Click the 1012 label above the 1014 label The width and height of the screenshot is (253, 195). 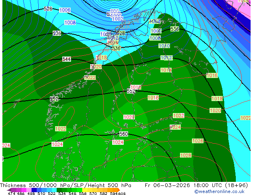click(x=166, y=58)
